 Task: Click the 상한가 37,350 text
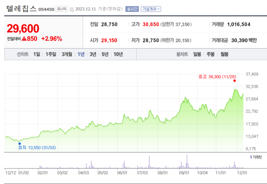pos(176,25)
